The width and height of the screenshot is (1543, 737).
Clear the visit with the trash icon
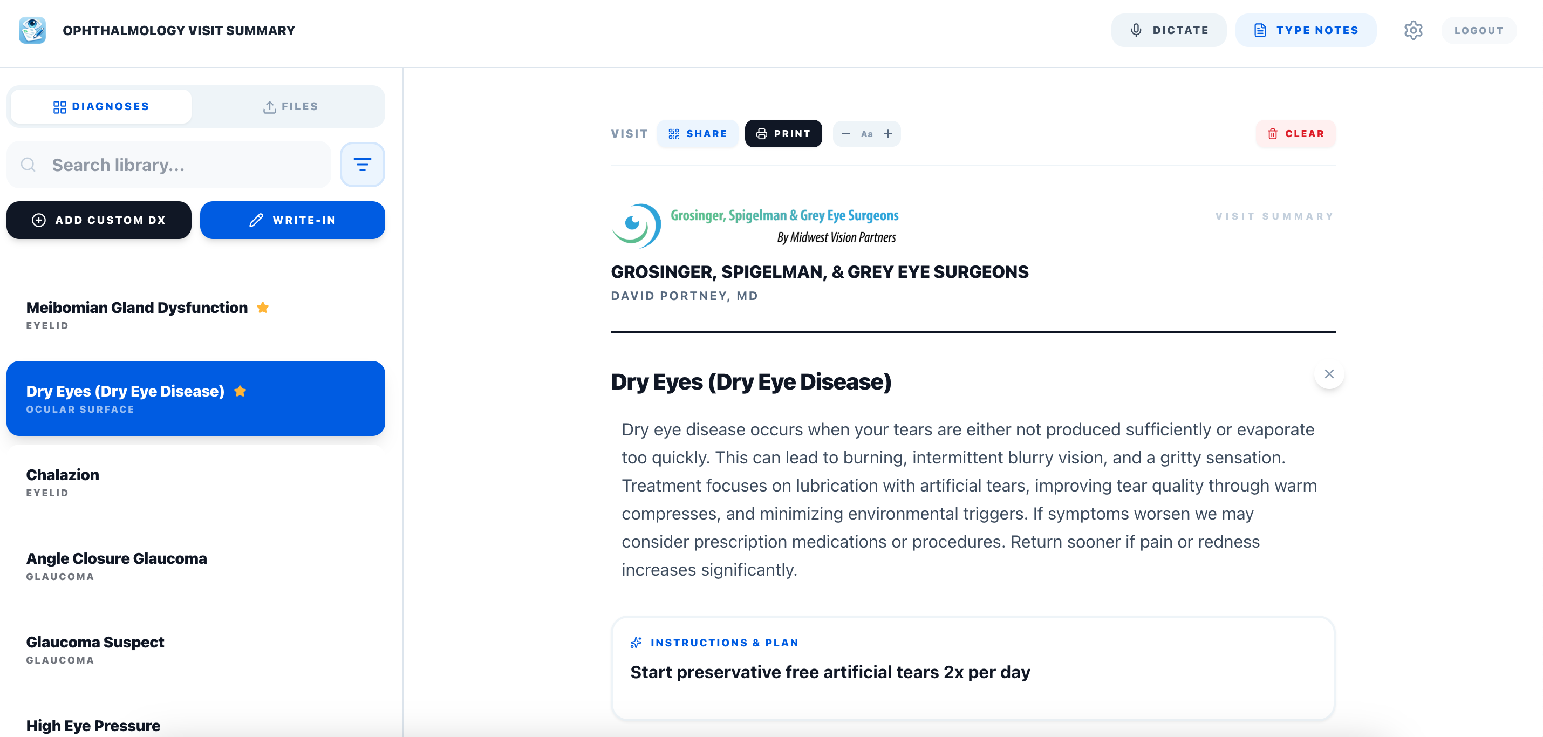coord(1273,134)
